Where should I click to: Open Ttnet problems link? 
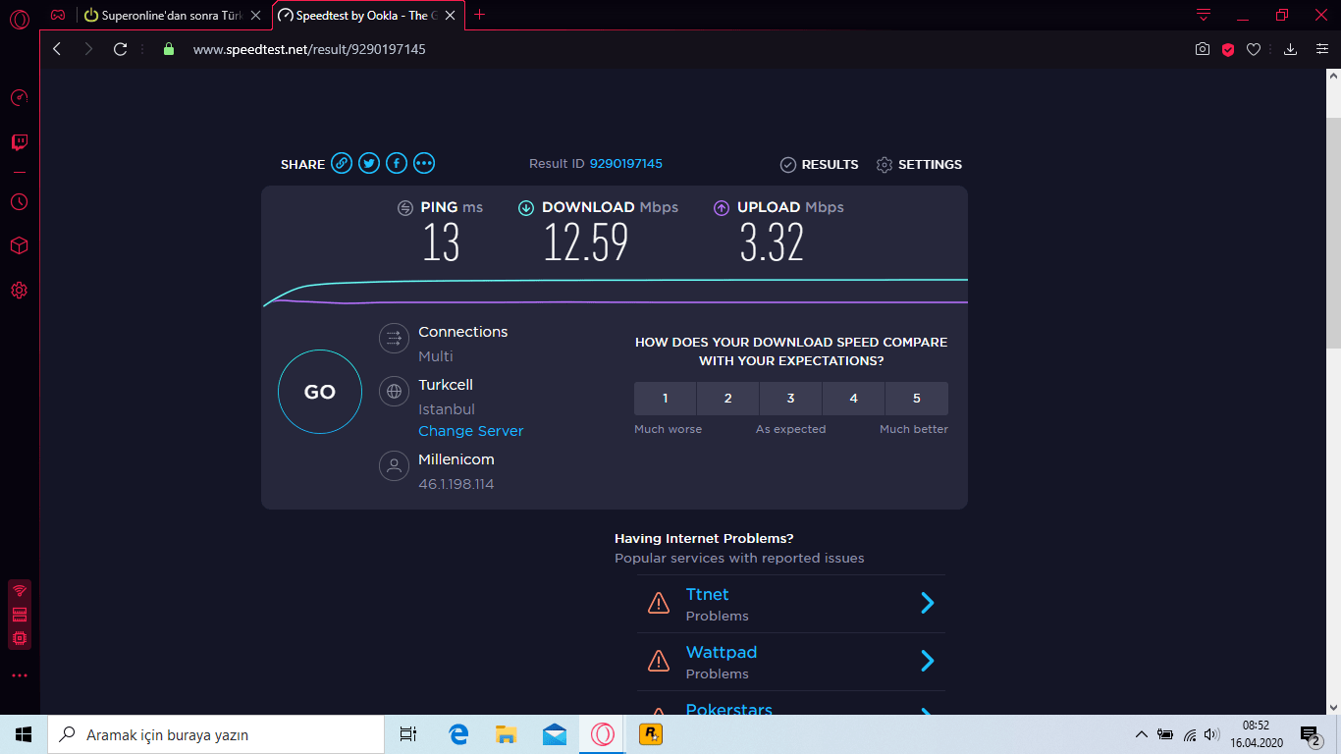pyautogui.click(x=707, y=594)
